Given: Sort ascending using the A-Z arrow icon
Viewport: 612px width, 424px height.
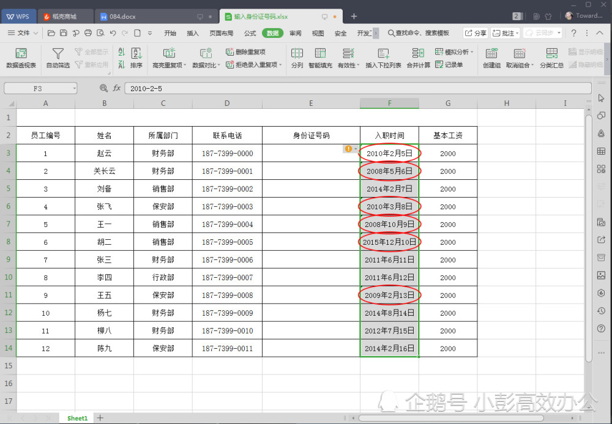Looking at the screenshot, I should (121, 52).
